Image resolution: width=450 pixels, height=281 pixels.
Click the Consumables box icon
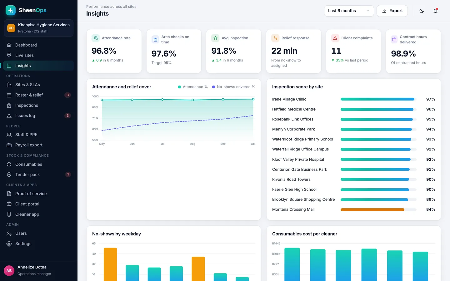point(9,164)
